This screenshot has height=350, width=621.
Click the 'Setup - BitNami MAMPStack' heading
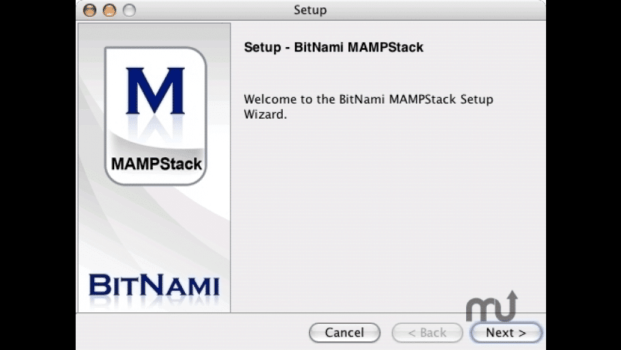pyautogui.click(x=333, y=47)
